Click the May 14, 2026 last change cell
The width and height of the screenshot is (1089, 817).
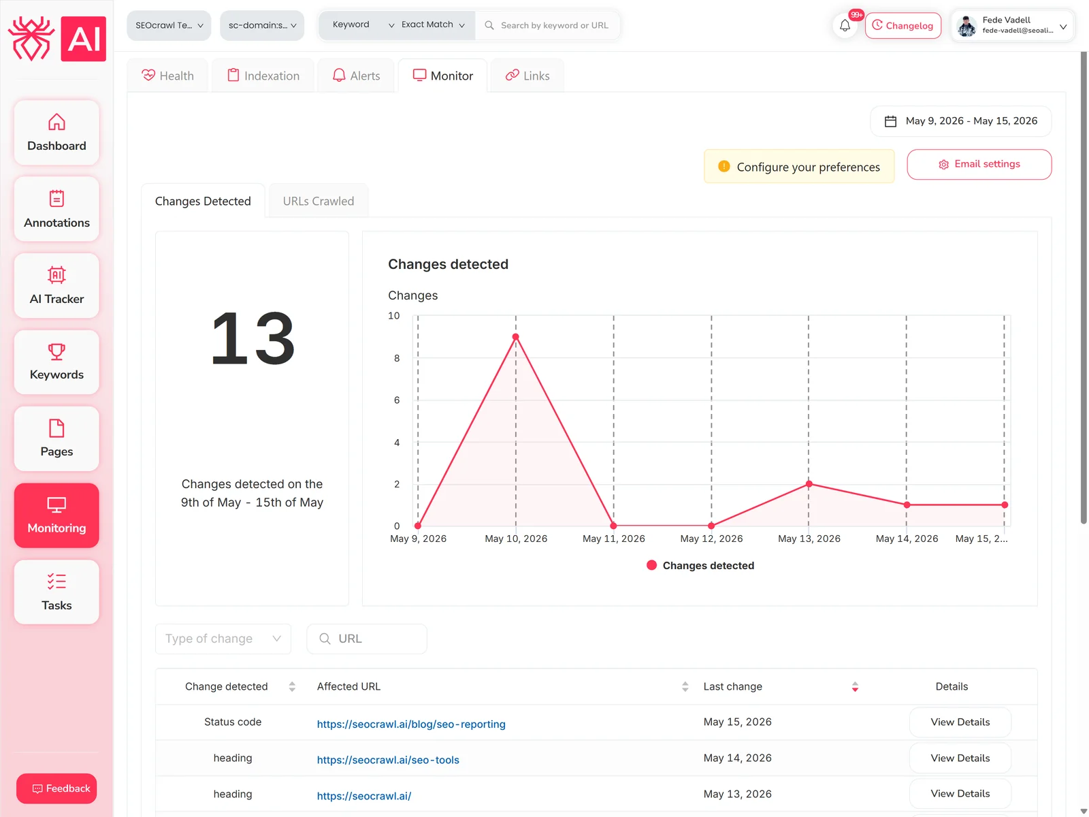click(738, 758)
